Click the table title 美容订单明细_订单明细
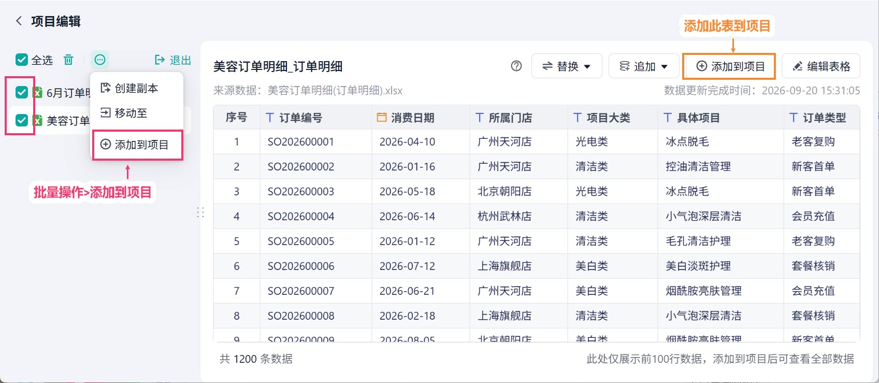 click(x=278, y=66)
